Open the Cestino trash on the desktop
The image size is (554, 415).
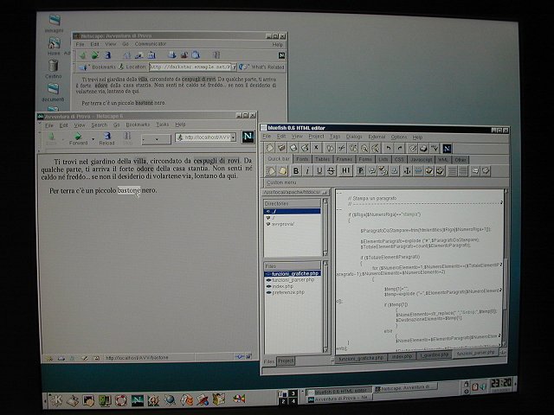coord(54,69)
